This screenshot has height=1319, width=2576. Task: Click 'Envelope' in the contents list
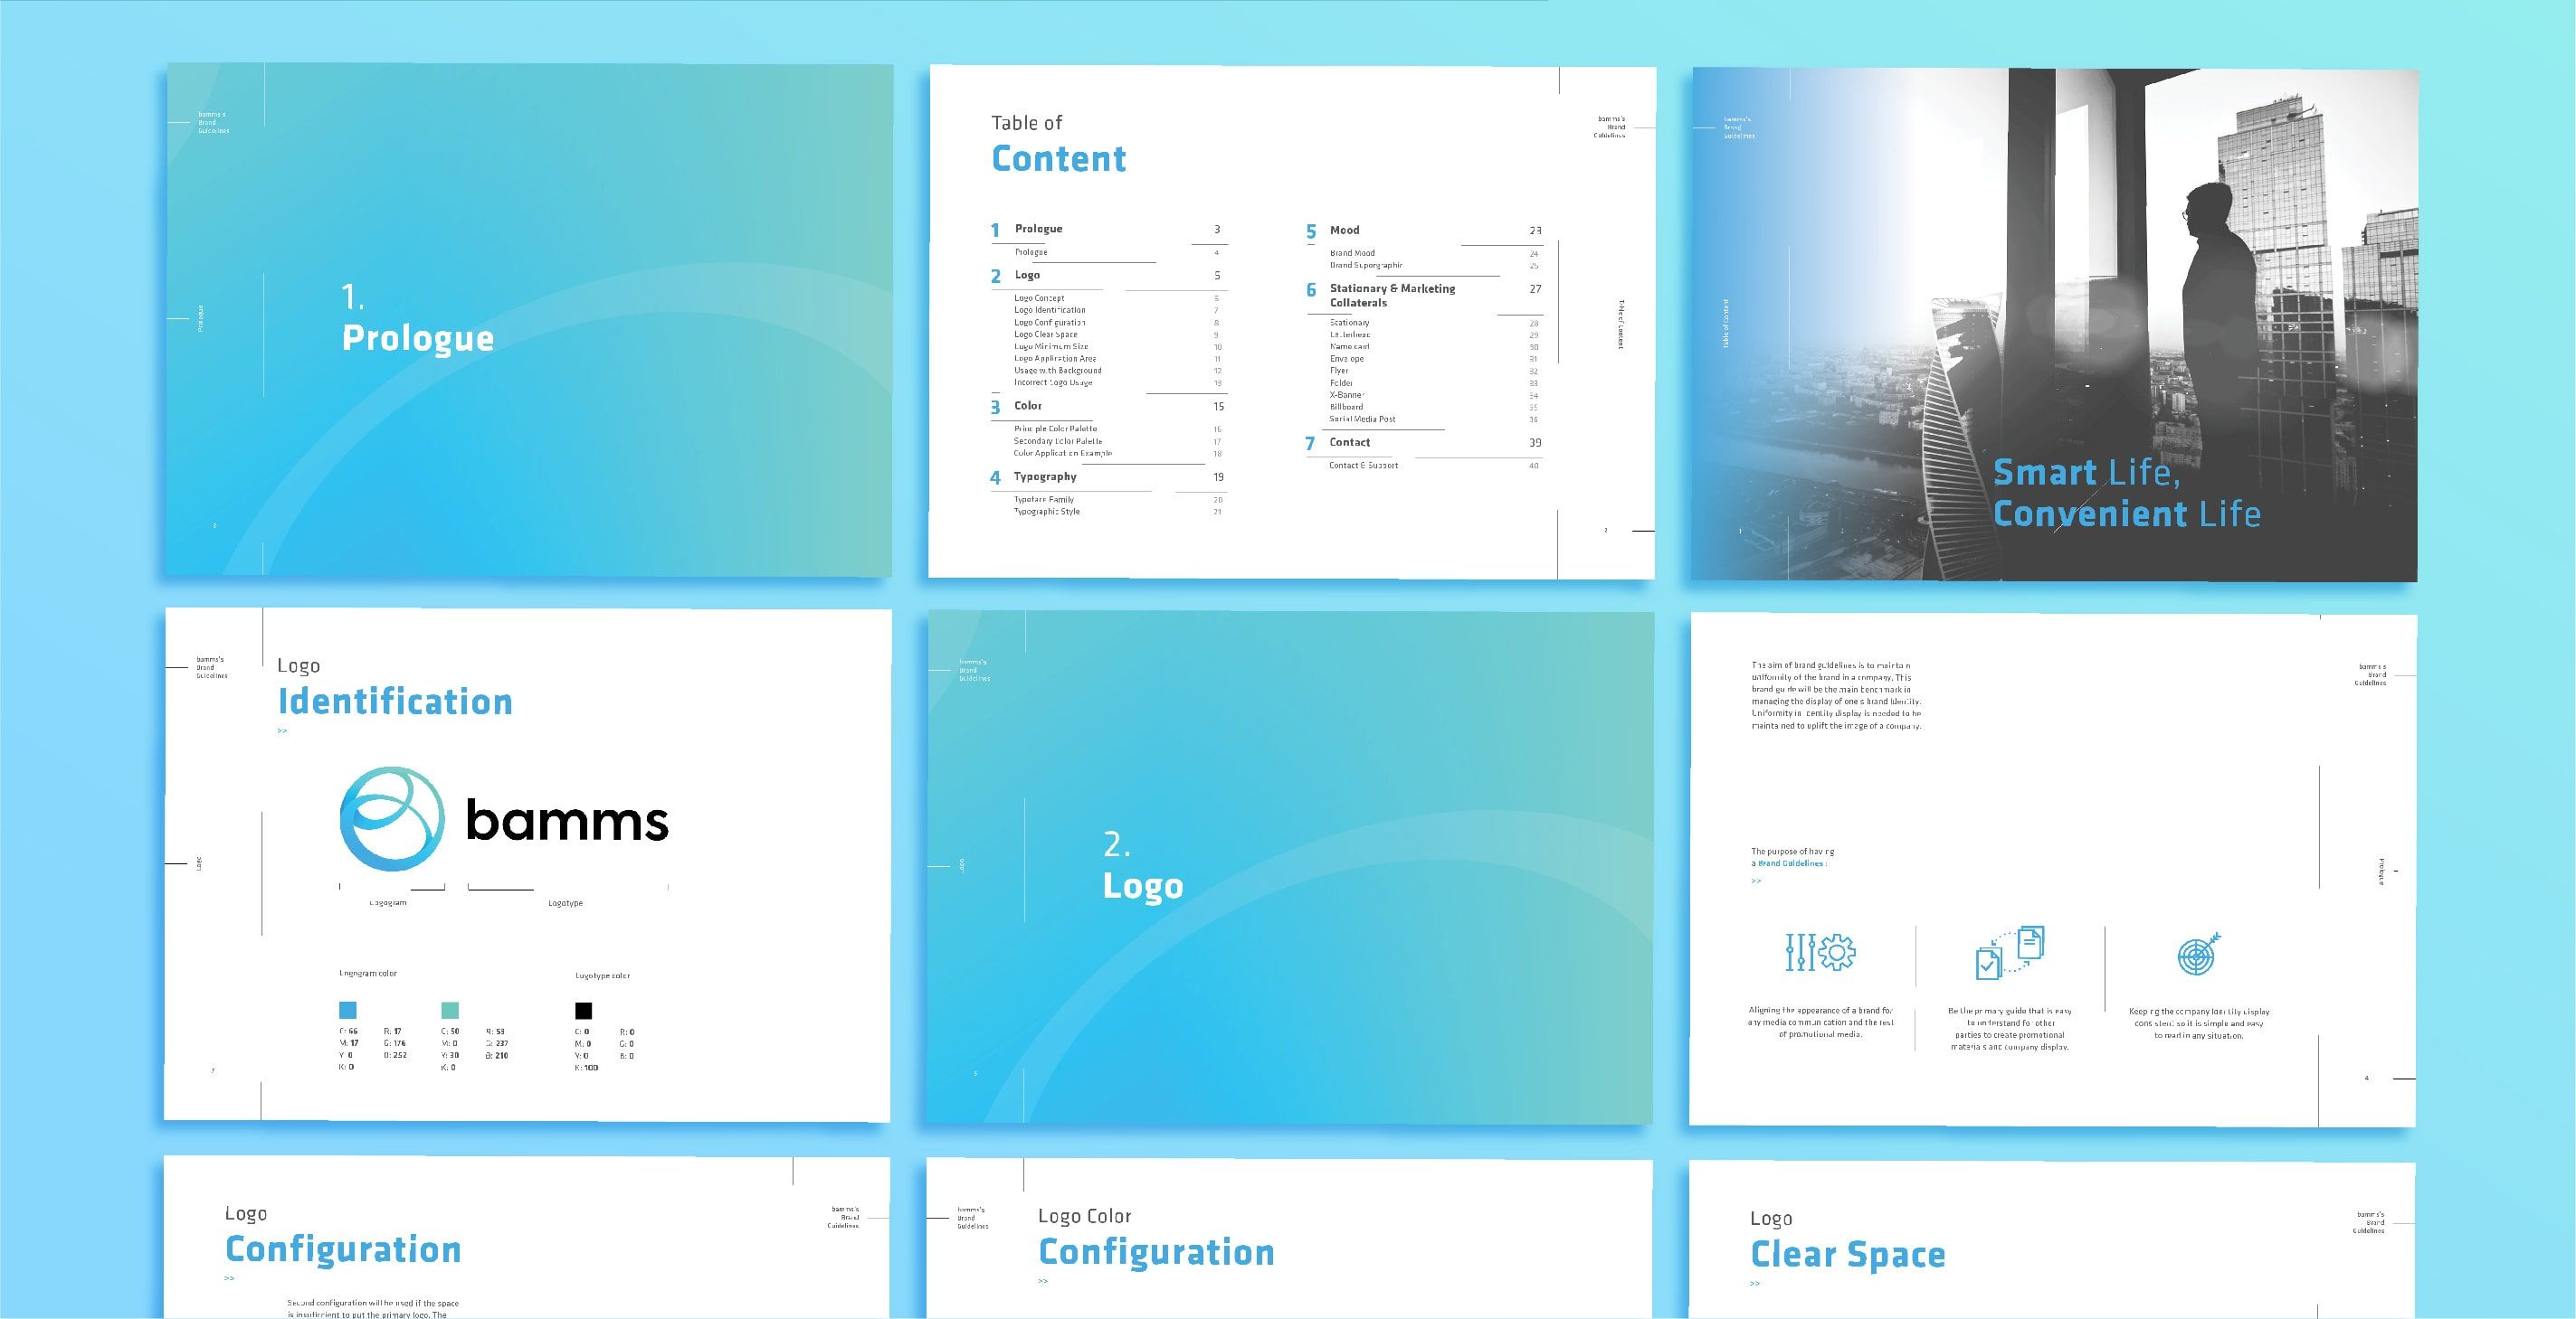click(x=1346, y=359)
